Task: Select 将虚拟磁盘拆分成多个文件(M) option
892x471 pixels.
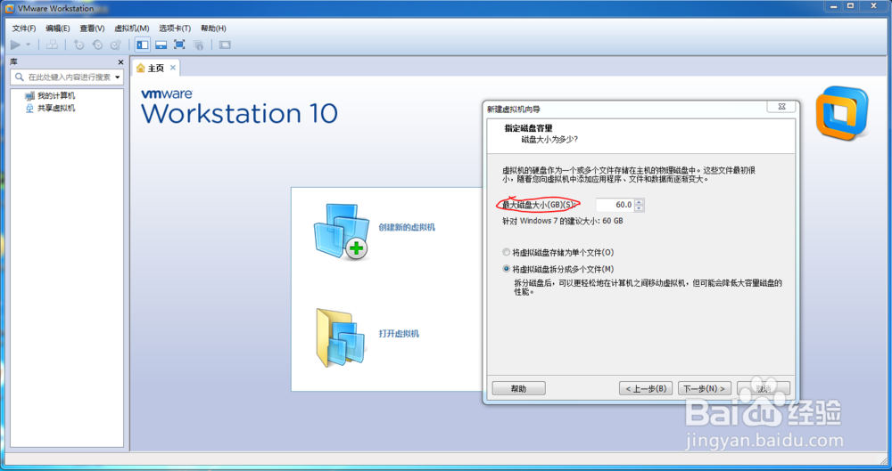Action: pyautogui.click(x=558, y=269)
